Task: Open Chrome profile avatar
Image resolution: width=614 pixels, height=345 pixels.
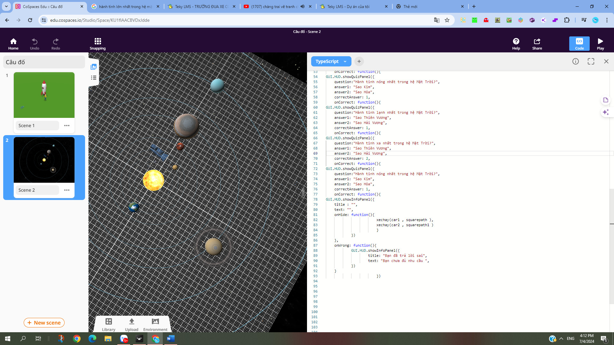Action: click(x=595, y=20)
